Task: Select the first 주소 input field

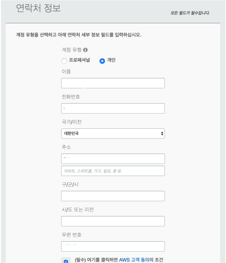Action: (113, 158)
